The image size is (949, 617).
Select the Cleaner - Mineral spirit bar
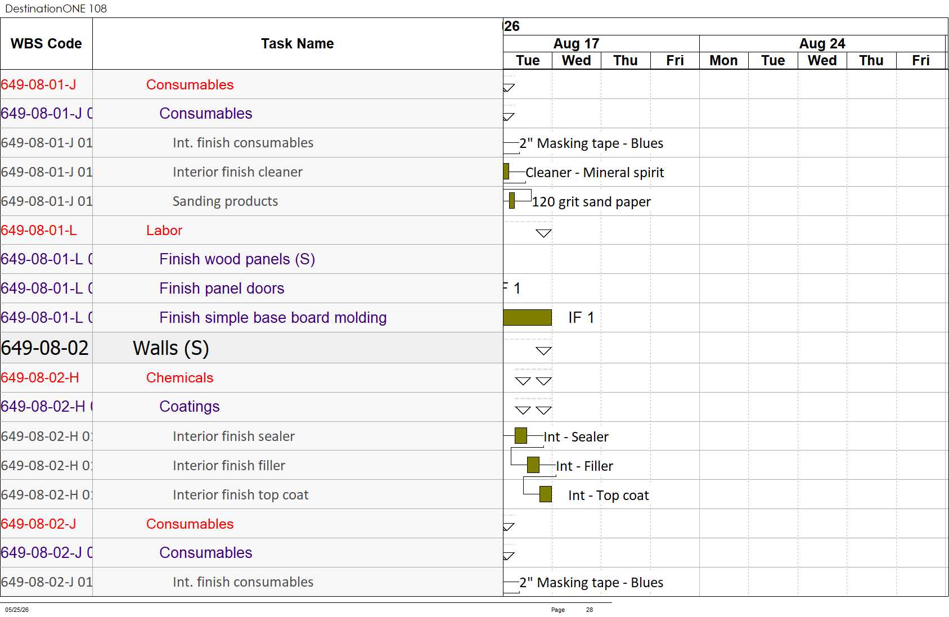(x=506, y=172)
